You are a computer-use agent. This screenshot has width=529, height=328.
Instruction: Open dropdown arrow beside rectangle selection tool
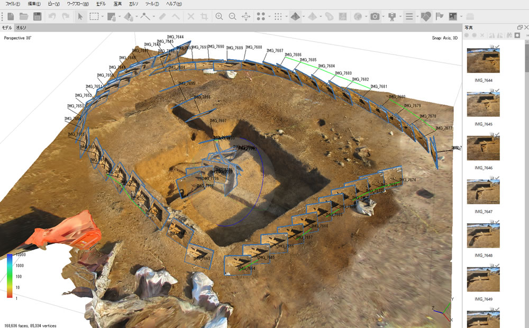[102, 16]
